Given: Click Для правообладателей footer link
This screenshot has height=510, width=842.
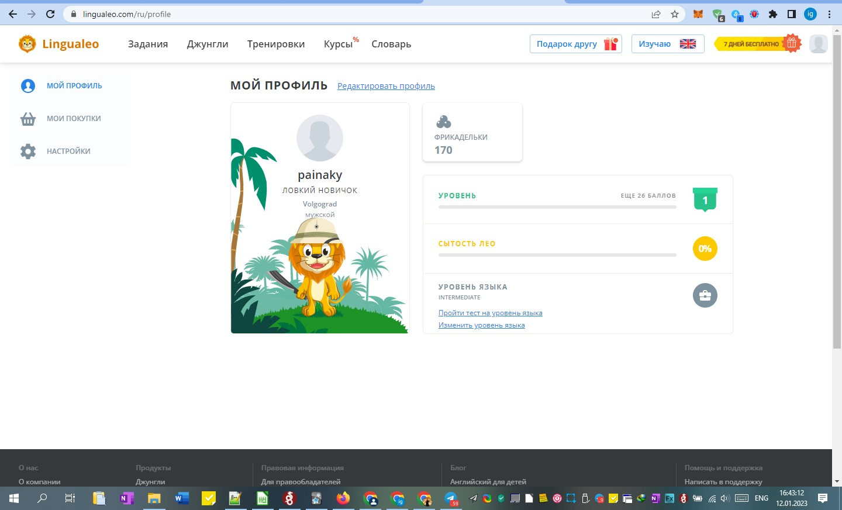Looking at the screenshot, I should point(301,482).
